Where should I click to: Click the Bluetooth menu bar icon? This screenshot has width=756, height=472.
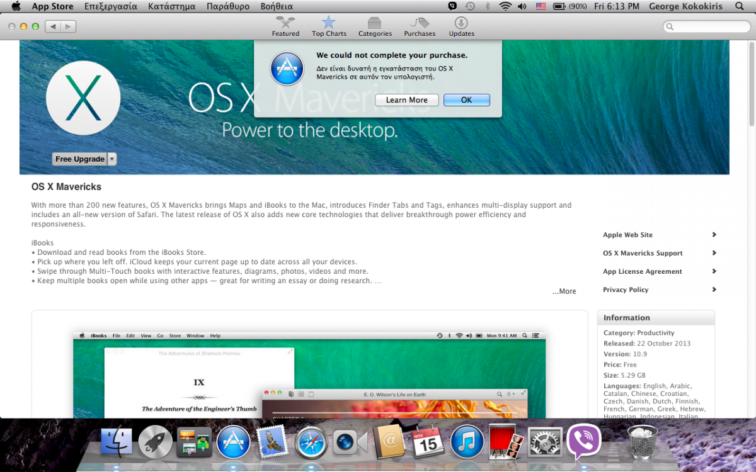click(487, 6)
